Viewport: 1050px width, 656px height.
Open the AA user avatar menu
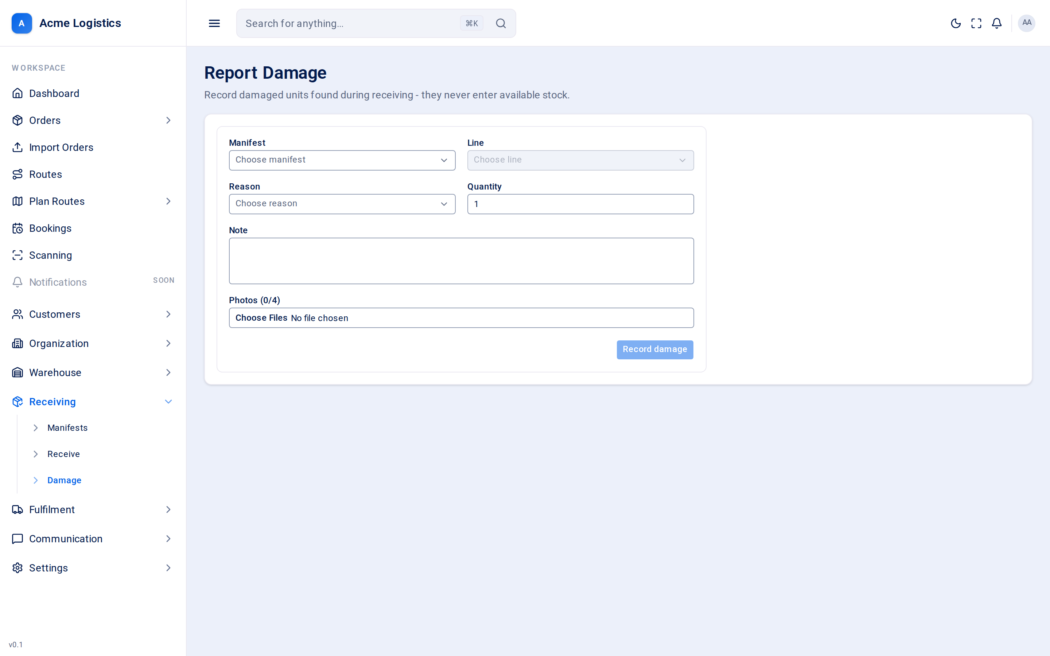[1027, 23]
